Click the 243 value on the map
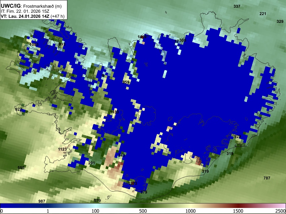 [121, 155]
